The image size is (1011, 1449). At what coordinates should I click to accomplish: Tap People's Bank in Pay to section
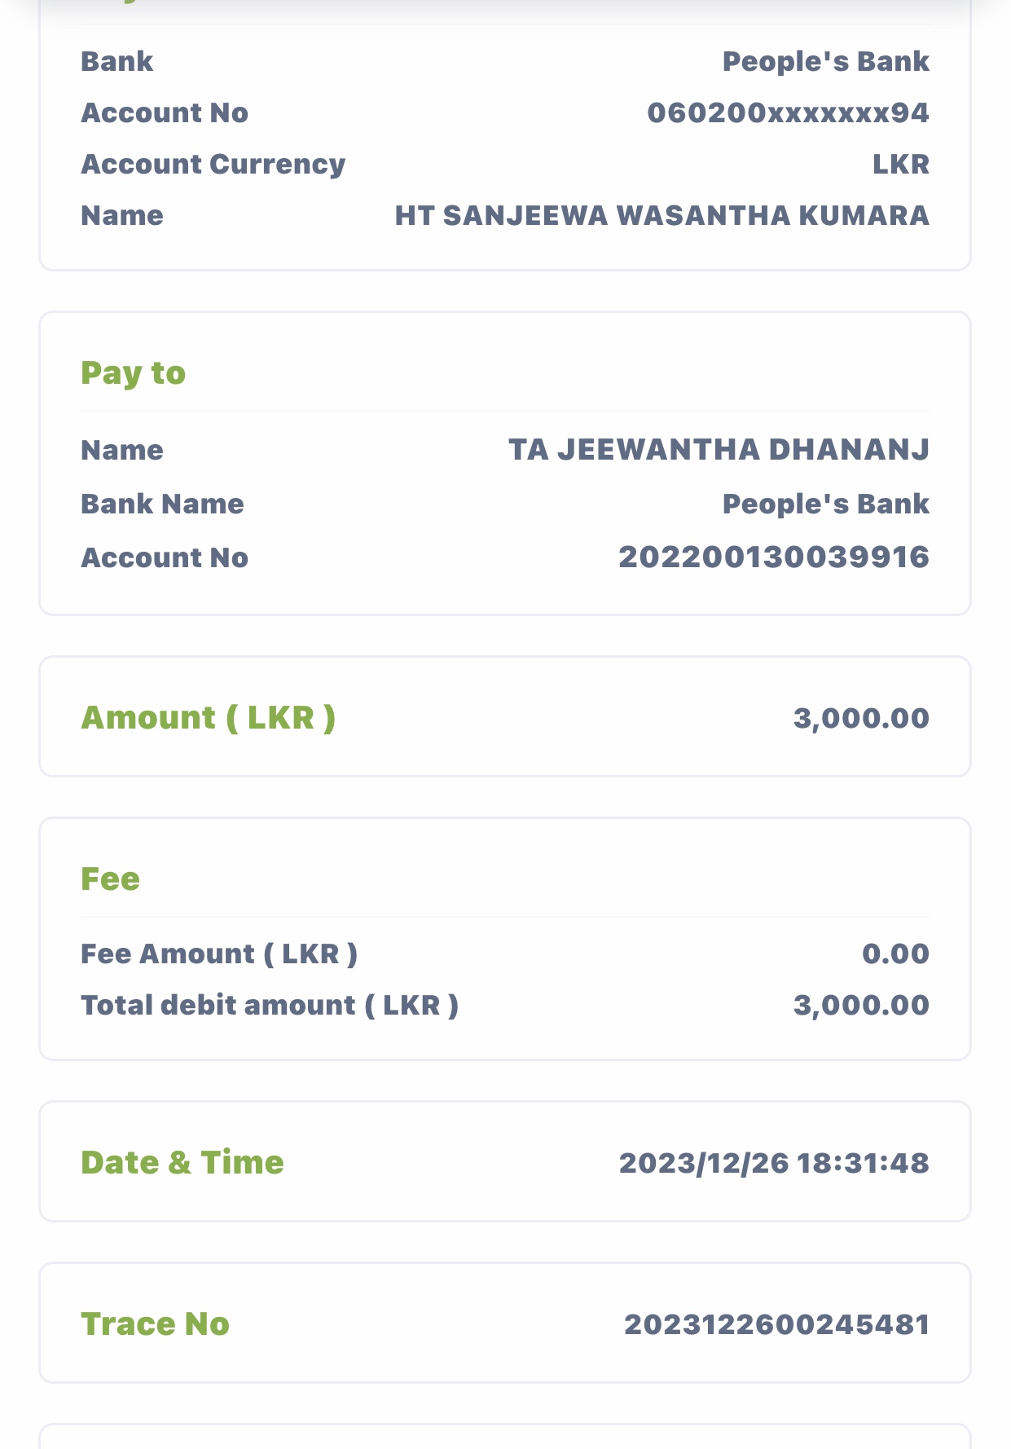825,504
